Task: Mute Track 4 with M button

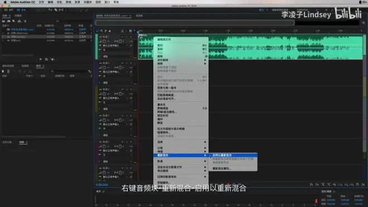Action: tap(123, 116)
